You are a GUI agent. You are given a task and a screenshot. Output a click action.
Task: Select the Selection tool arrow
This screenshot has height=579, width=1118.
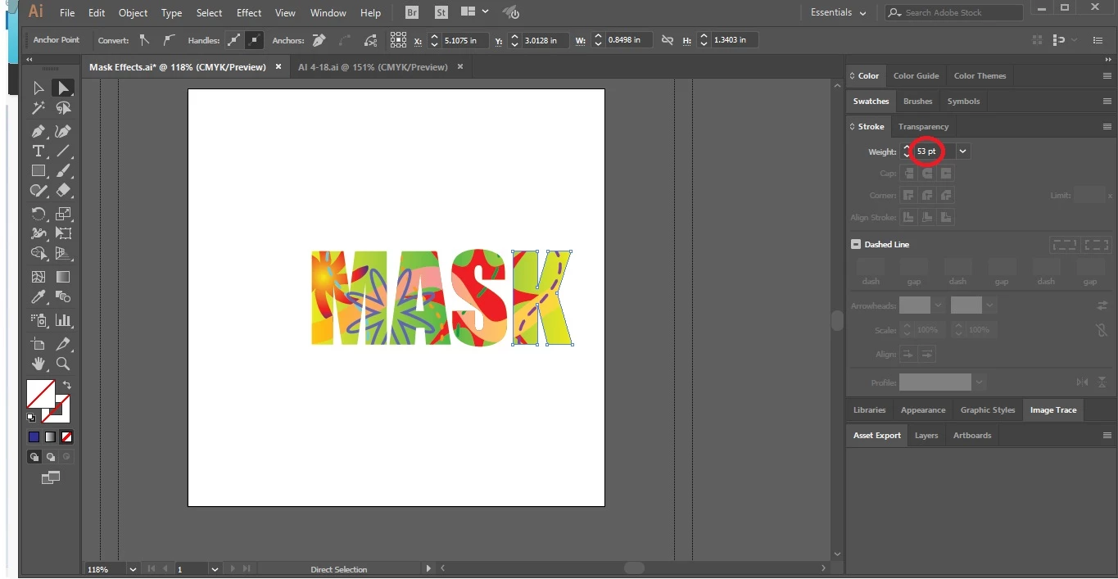pos(38,88)
